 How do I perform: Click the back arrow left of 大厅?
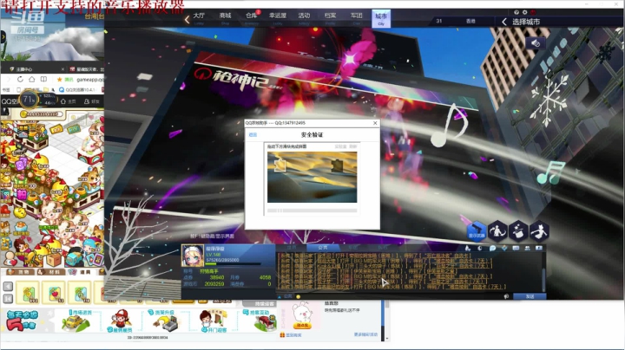187,19
